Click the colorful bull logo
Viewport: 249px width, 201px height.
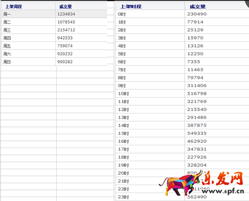(180, 184)
